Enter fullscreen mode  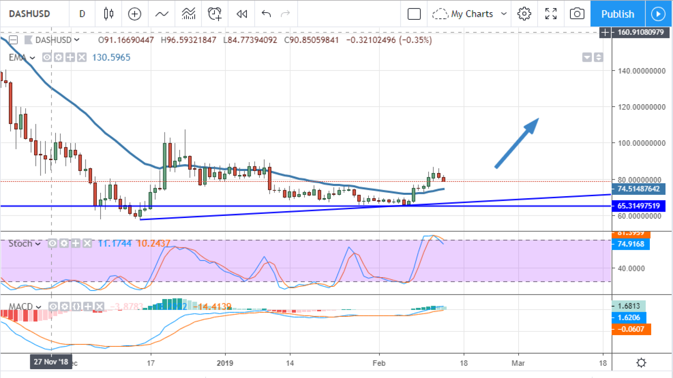[551, 14]
